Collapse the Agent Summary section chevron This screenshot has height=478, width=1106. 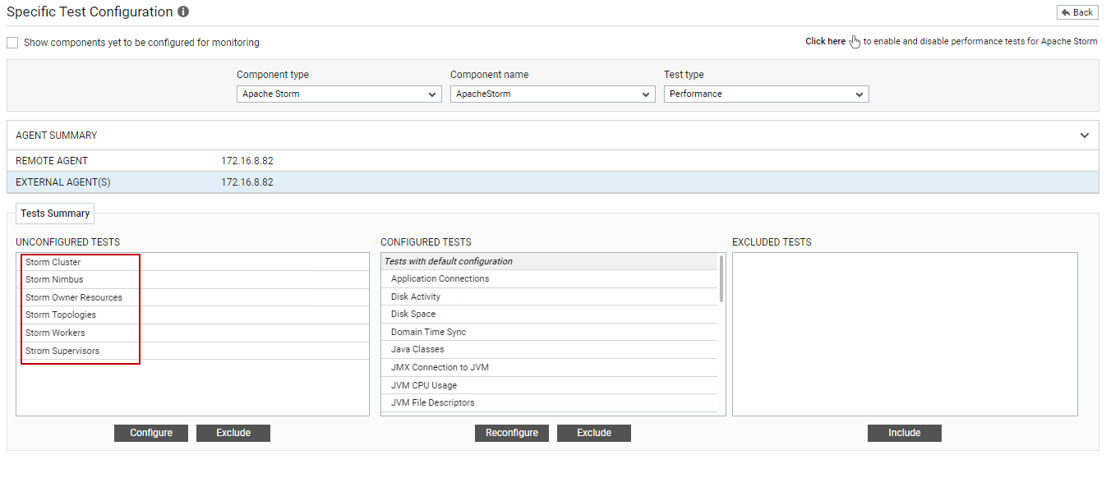point(1085,136)
